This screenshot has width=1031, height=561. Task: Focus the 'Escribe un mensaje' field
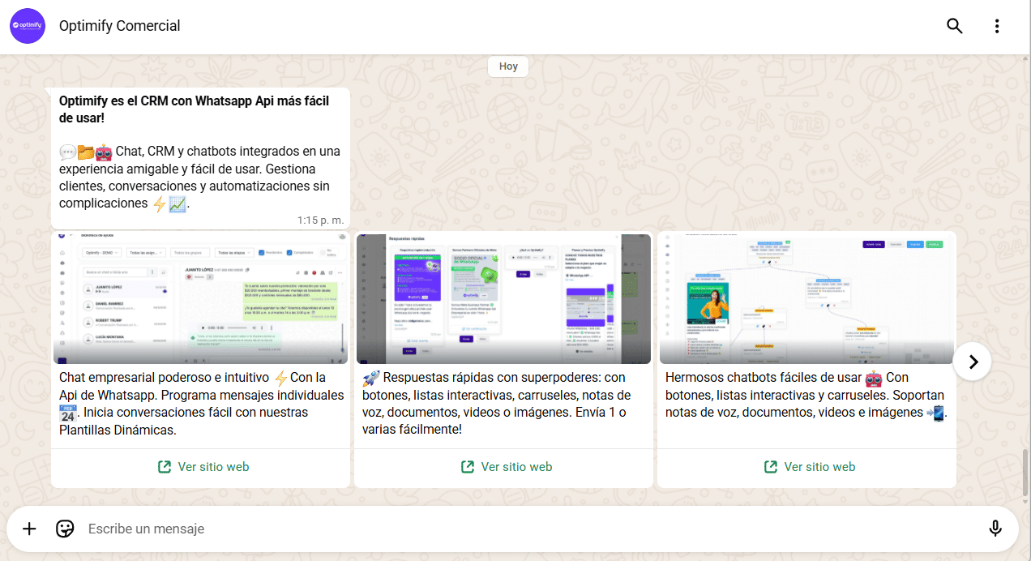click(531, 529)
